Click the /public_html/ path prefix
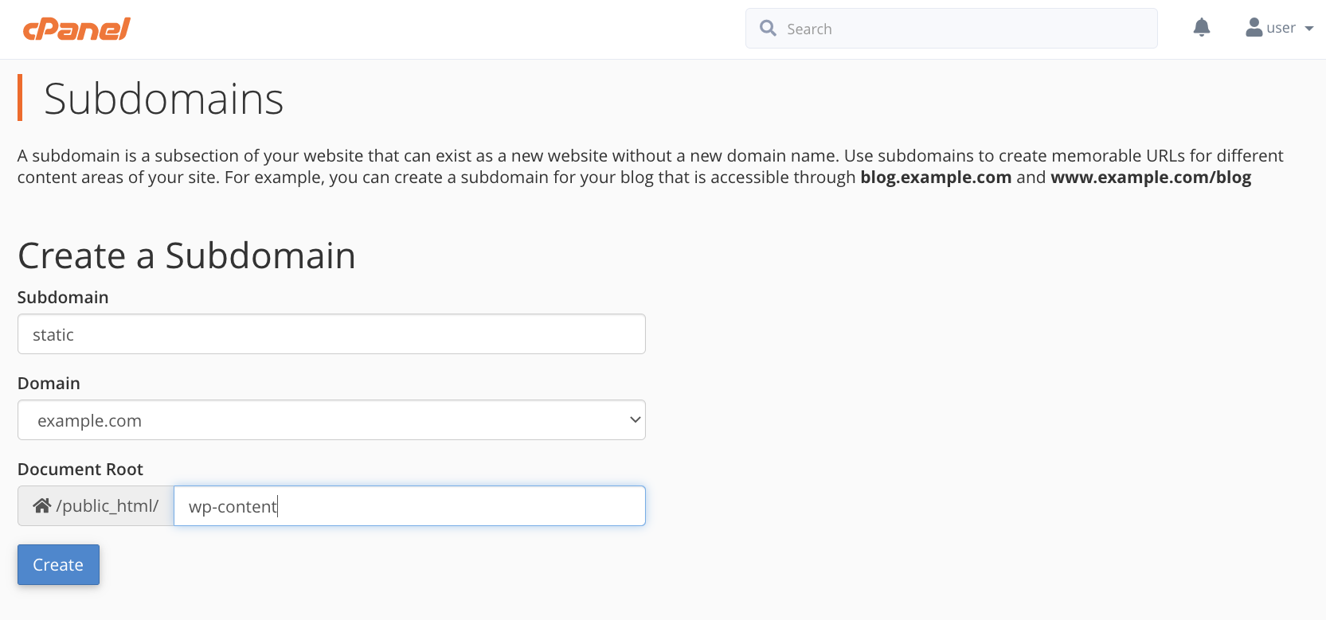 (108, 506)
